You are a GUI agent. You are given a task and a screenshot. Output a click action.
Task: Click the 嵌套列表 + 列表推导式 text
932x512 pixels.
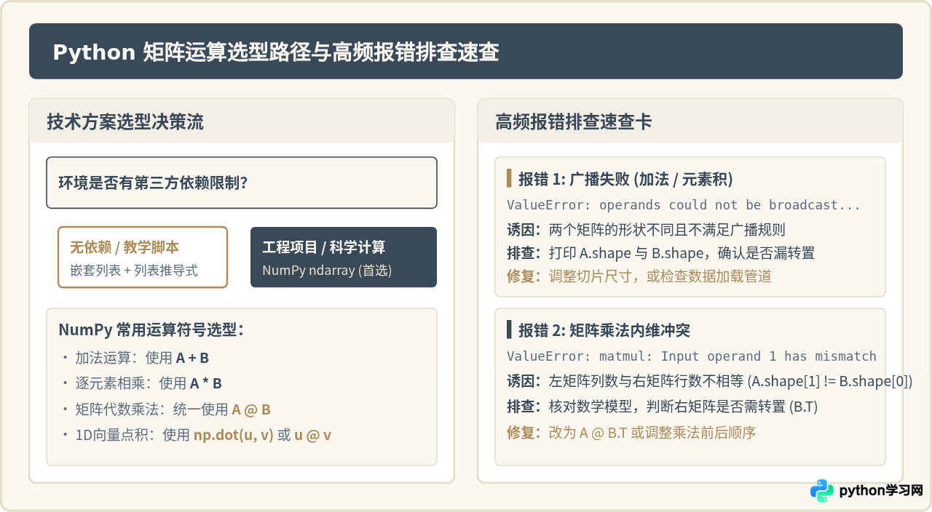point(134,271)
